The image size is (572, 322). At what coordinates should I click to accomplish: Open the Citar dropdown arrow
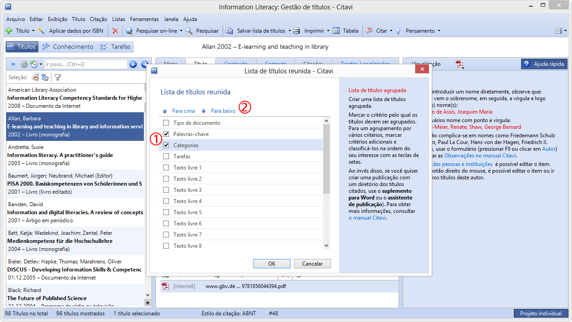(391, 31)
